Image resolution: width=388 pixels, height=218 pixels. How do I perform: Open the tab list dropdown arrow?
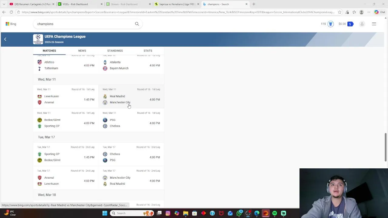4,4
